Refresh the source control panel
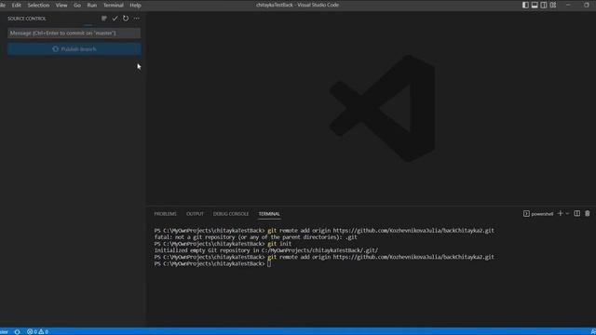 coord(126,19)
